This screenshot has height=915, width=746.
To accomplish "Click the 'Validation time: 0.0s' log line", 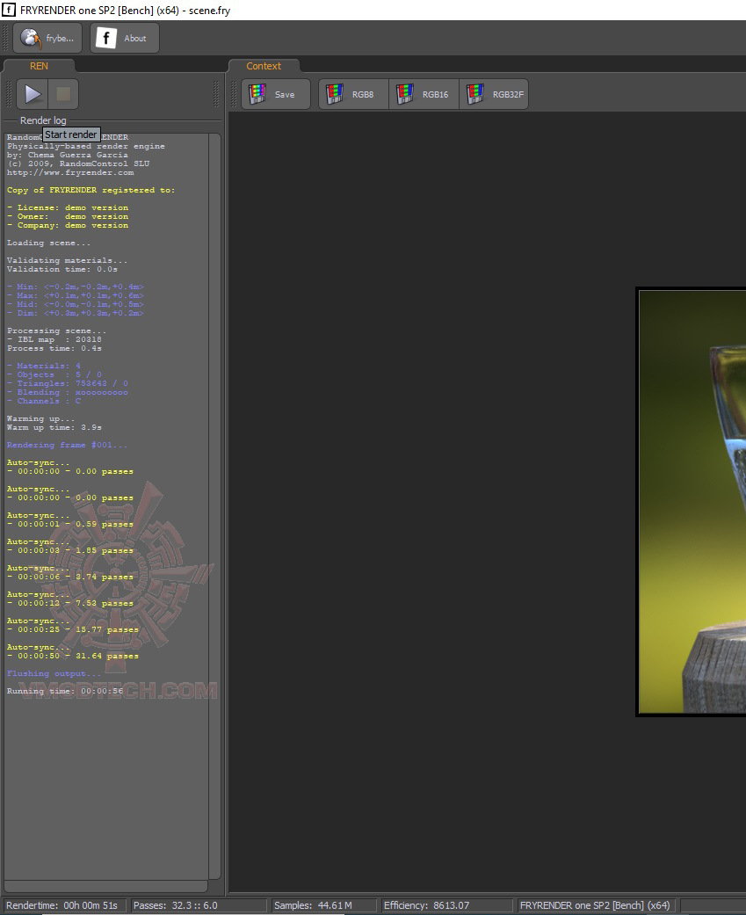I will [62, 269].
